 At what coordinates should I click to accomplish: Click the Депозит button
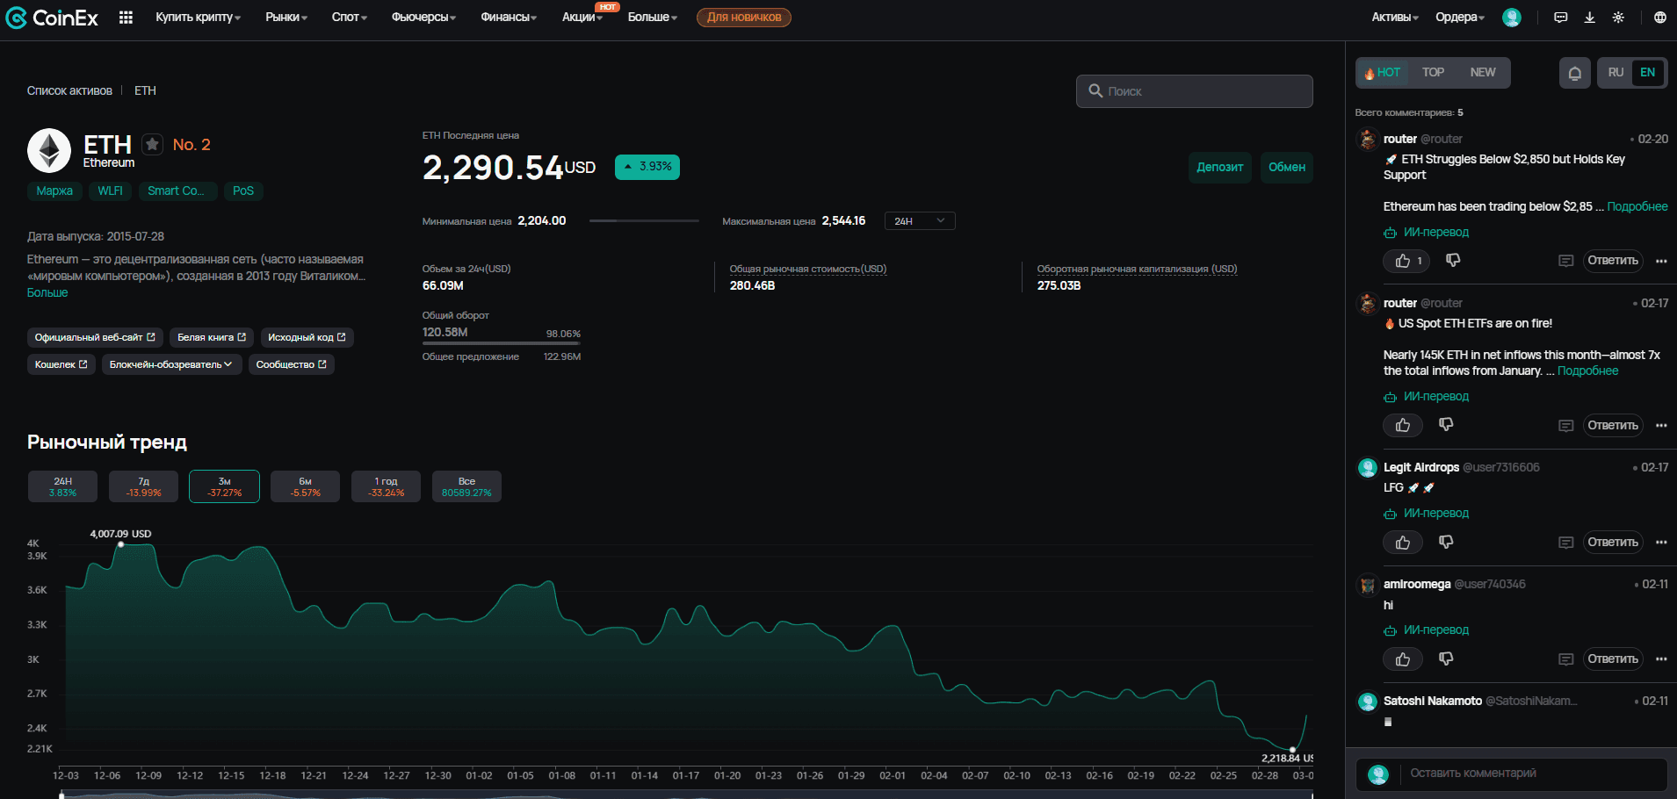coord(1220,167)
